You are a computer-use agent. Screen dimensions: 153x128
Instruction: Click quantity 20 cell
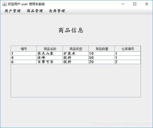coord(102,62)
